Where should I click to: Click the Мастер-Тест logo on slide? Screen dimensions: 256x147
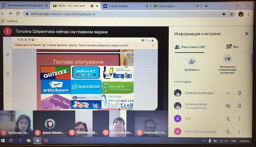pos(118,73)
